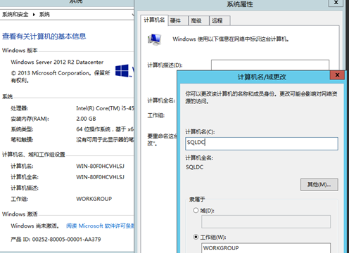Click the Windows logo in System window
The width and height of the screenshot is (349, 253).
(122, 70)
